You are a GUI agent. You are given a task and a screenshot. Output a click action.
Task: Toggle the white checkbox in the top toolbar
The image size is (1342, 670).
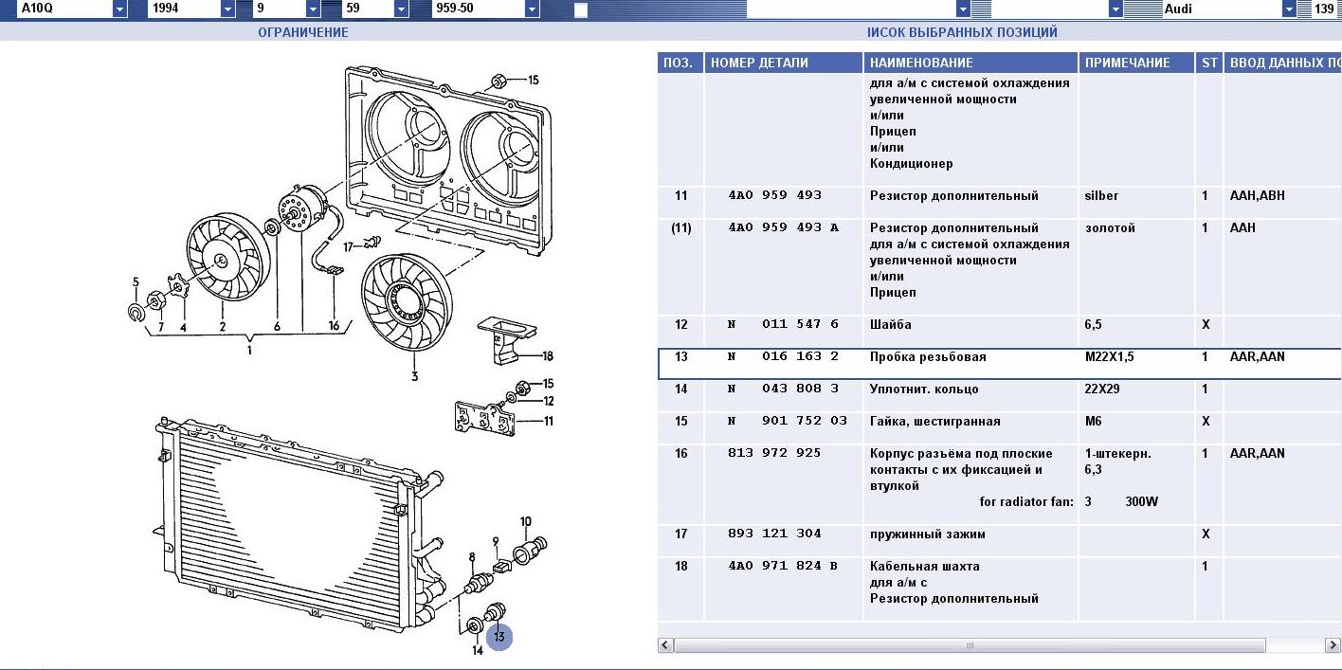[581, 10]
